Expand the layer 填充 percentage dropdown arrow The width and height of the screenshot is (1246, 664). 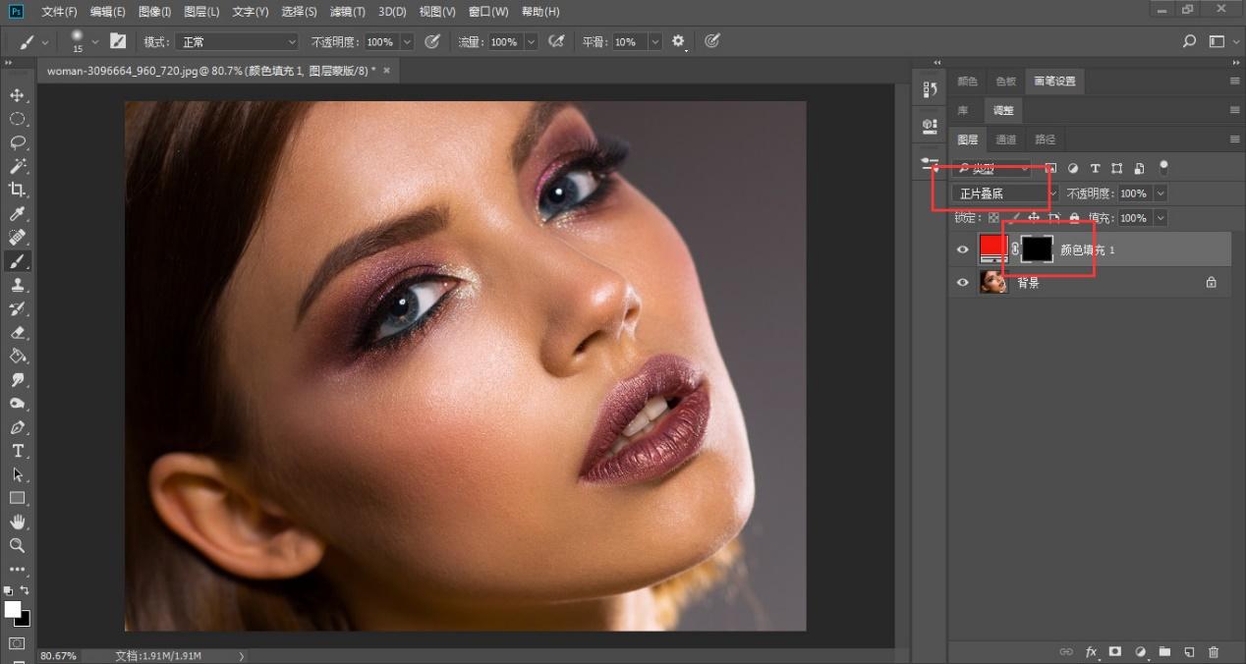pos(1161,218)
